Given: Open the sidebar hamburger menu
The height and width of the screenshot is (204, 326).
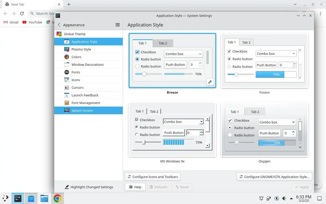Looking at the screenshot, I should coord(118,25).
